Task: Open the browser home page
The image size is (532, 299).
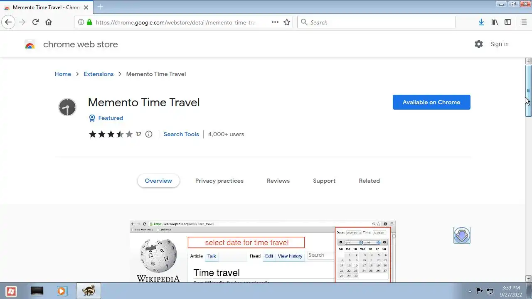Action: tap(49, 22)
